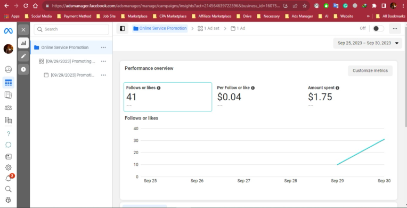The image size is (407, 208).
Task: Open the Social Media bookmarks folder
Action: [38, 16]
